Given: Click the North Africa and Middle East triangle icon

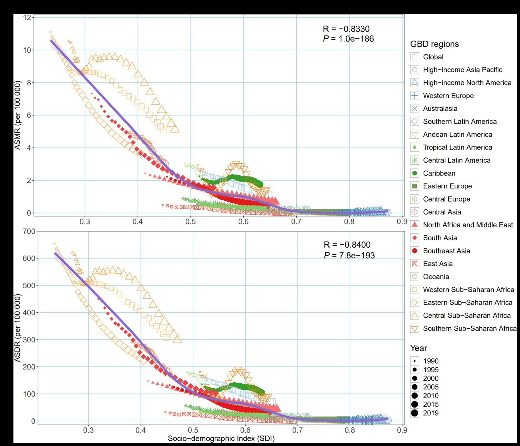Looking at the screenshot, I should (415, 224).
